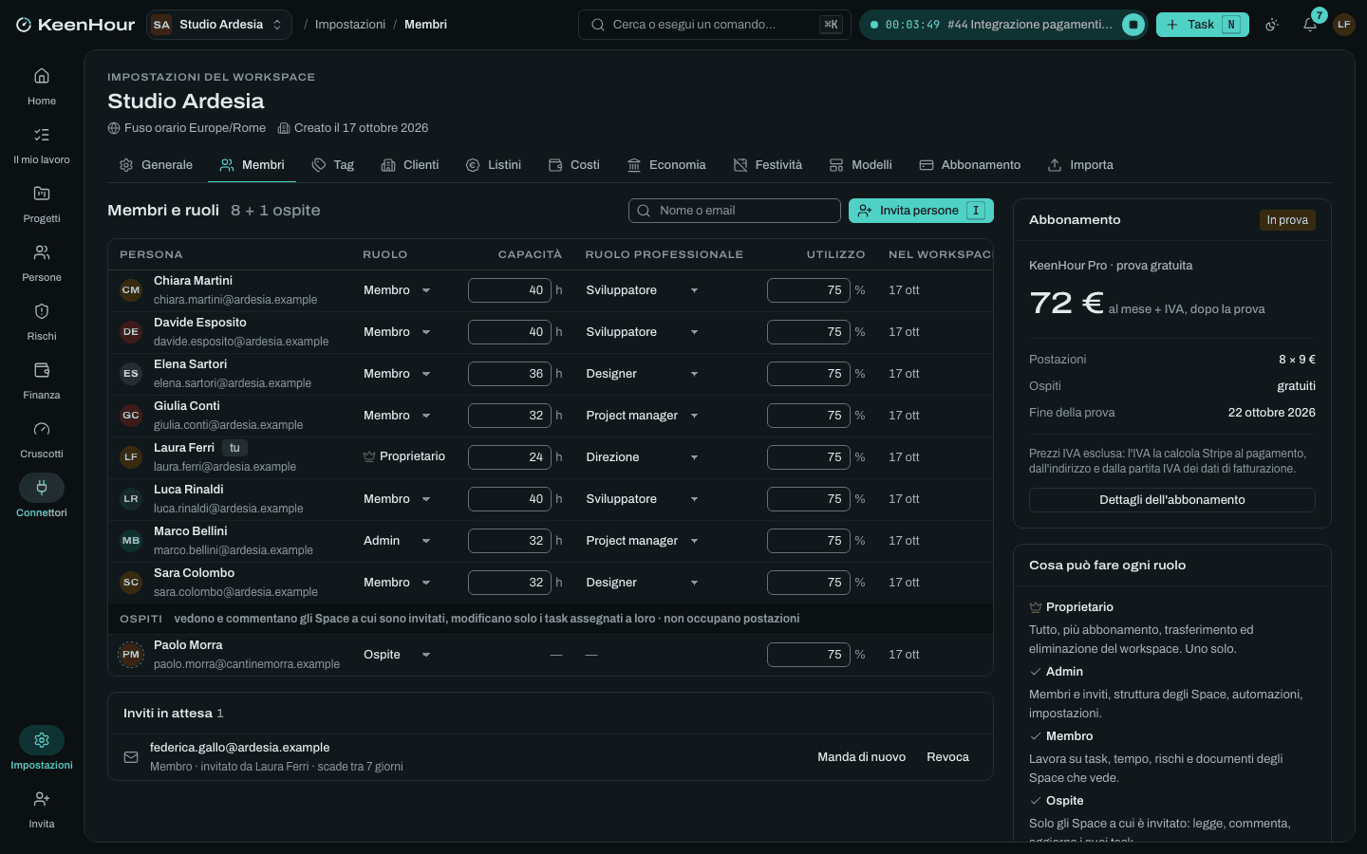Click Chiara Martini's CM avatar
The height and width of the screenshot is (854, 1367).
point(131,290)
